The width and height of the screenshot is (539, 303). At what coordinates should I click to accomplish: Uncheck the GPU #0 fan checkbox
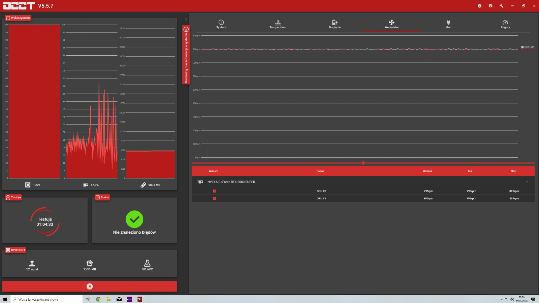(214, 191)
